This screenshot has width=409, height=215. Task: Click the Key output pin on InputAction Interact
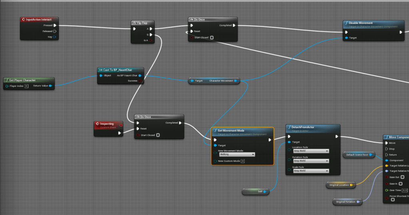tap(54, 37)
